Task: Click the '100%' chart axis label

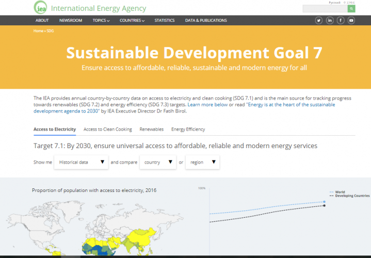Action: pos(202,188)
